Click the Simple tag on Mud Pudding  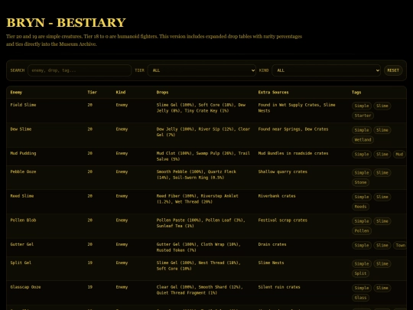(362, 154)
